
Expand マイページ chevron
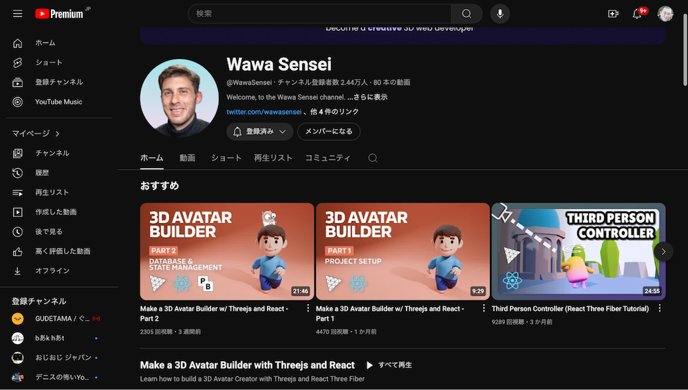point(58,133)
